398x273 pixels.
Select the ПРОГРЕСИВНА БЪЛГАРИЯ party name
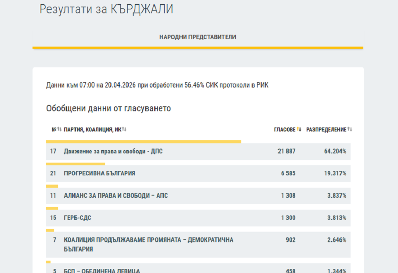pyautogui.click(x=99, y=174)
